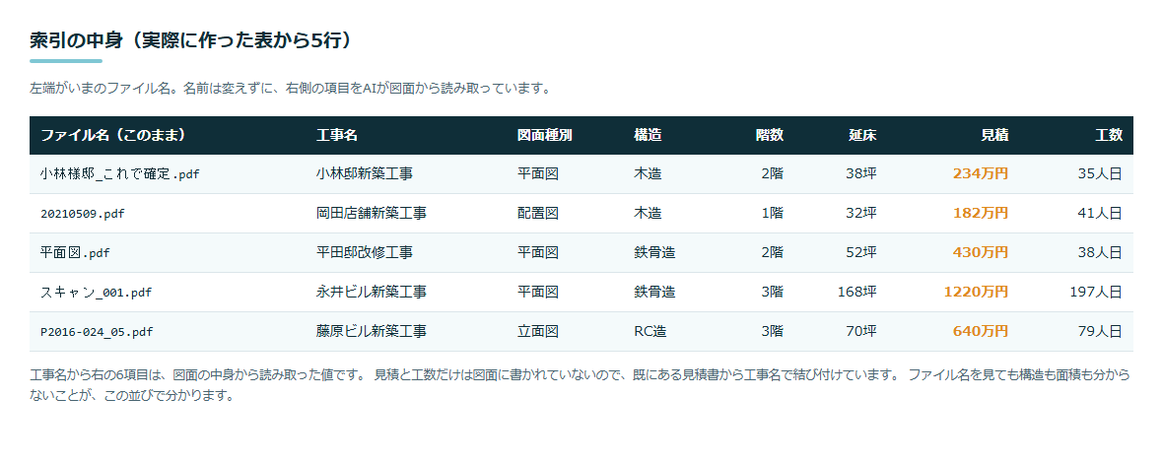Click the 工事名 column header

coord(337,136)
